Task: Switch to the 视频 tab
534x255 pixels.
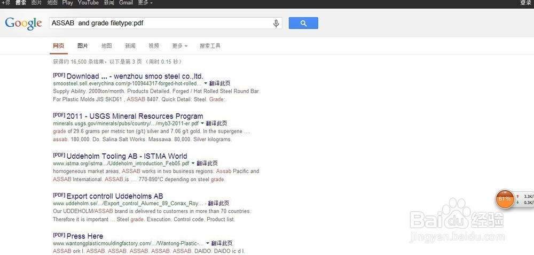Action: (154, 45)
